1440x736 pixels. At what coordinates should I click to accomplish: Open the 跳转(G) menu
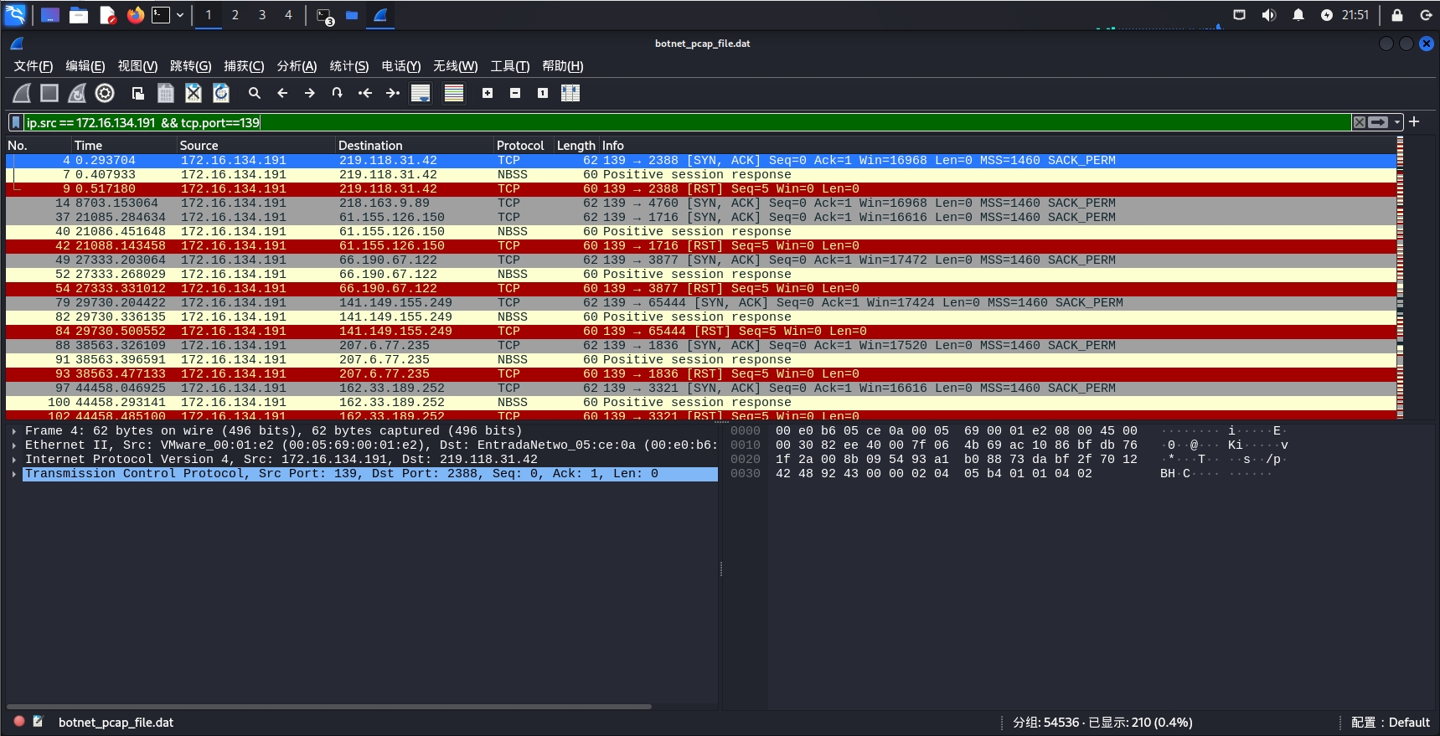click(x=190, y=66)
